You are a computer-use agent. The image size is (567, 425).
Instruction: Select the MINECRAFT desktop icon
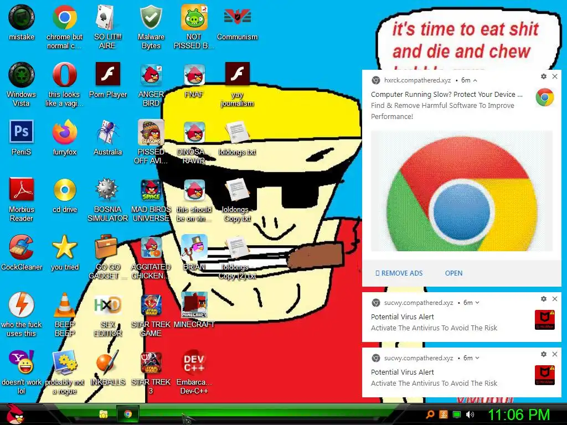pos(194,305)
